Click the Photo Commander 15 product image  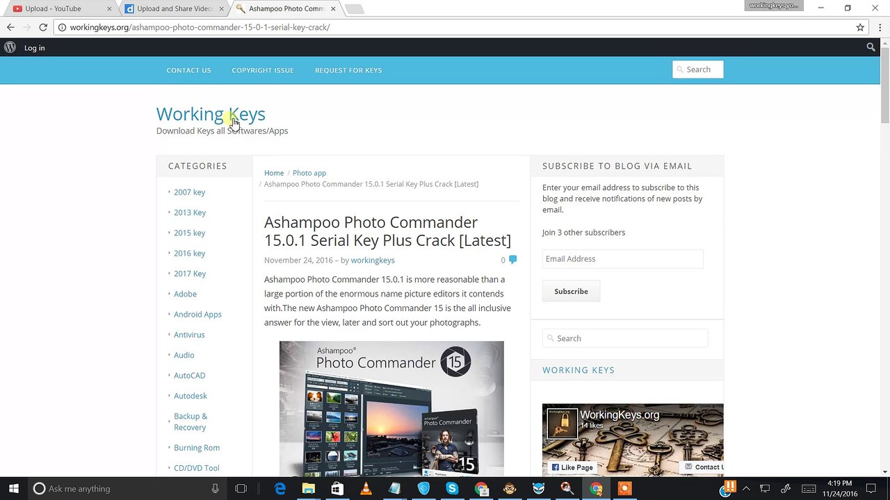pos(391,408)
